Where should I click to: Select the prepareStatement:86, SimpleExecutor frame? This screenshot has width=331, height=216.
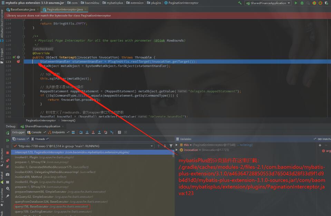coord(92,192)
